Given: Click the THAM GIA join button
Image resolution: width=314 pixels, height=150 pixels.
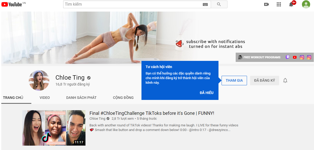Looking at the screenshot, I should pyautogui.click(x=234, y=80).
